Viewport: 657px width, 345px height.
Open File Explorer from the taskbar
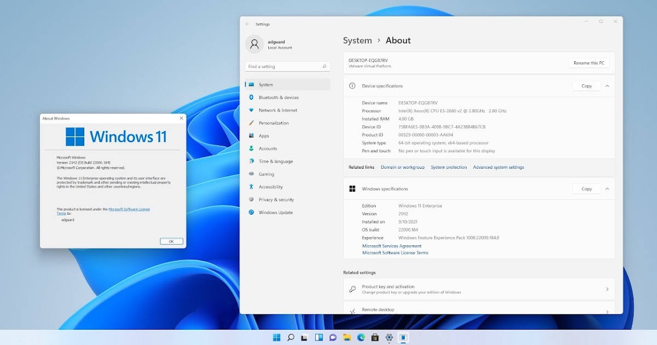[347, 337]
